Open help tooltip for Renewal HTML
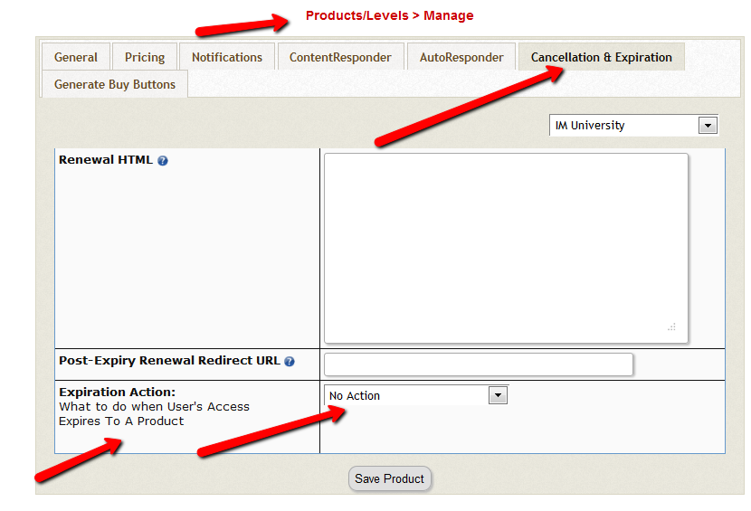Viewport: 751px width, 511px height. [x=163, y=161]
